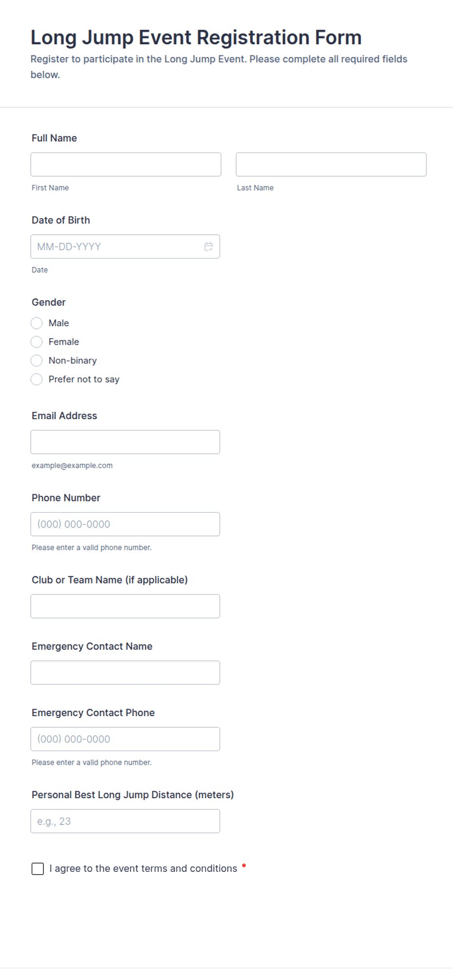
Task: Click the Gender field label
Action: pyautogui.click(x=49, y=302)
